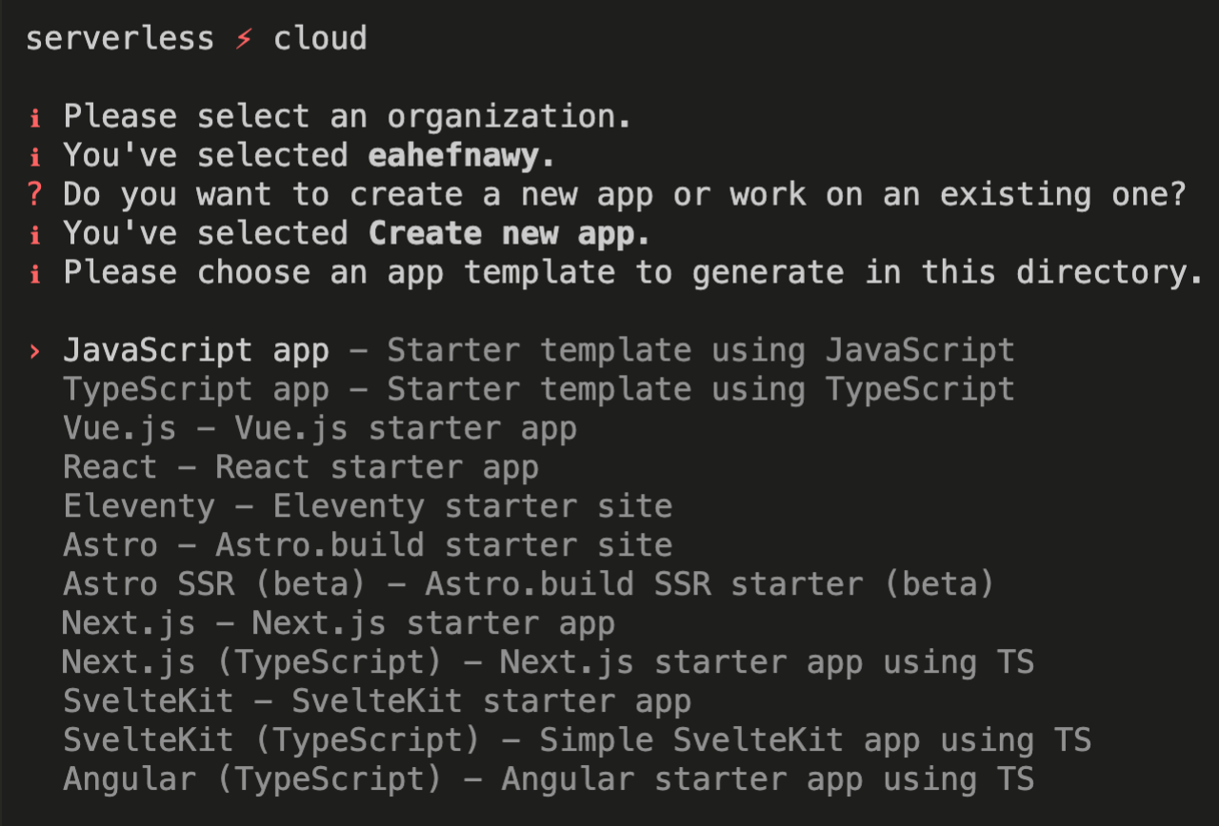Click info icon beside 'Please choose an app template'
This screenshot has height=826, width=1219.
coord(35,273)
